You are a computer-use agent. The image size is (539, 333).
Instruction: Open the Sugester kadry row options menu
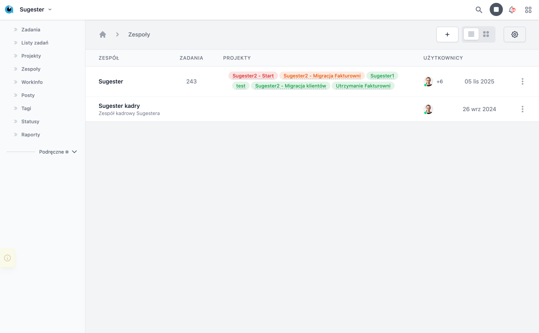coord(522,109)
